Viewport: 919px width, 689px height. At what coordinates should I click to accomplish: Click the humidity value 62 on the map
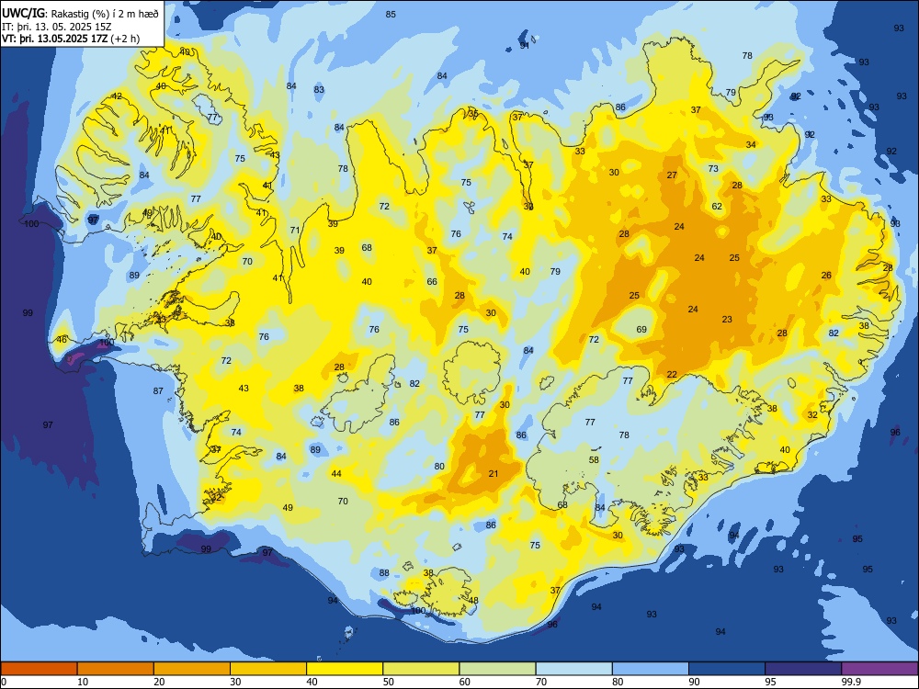[x=717, y=206]
